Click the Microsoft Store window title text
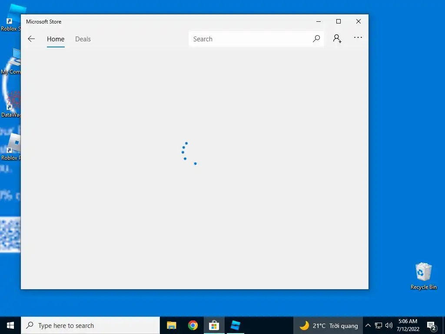Image resolution: width=445 pixels, height=334 pixels. click(x=44, y=22)
